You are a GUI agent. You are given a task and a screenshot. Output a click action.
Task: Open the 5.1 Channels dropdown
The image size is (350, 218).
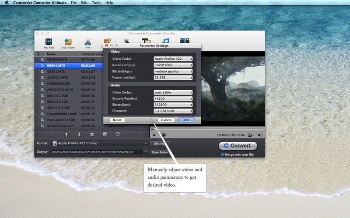coord(173,111)
